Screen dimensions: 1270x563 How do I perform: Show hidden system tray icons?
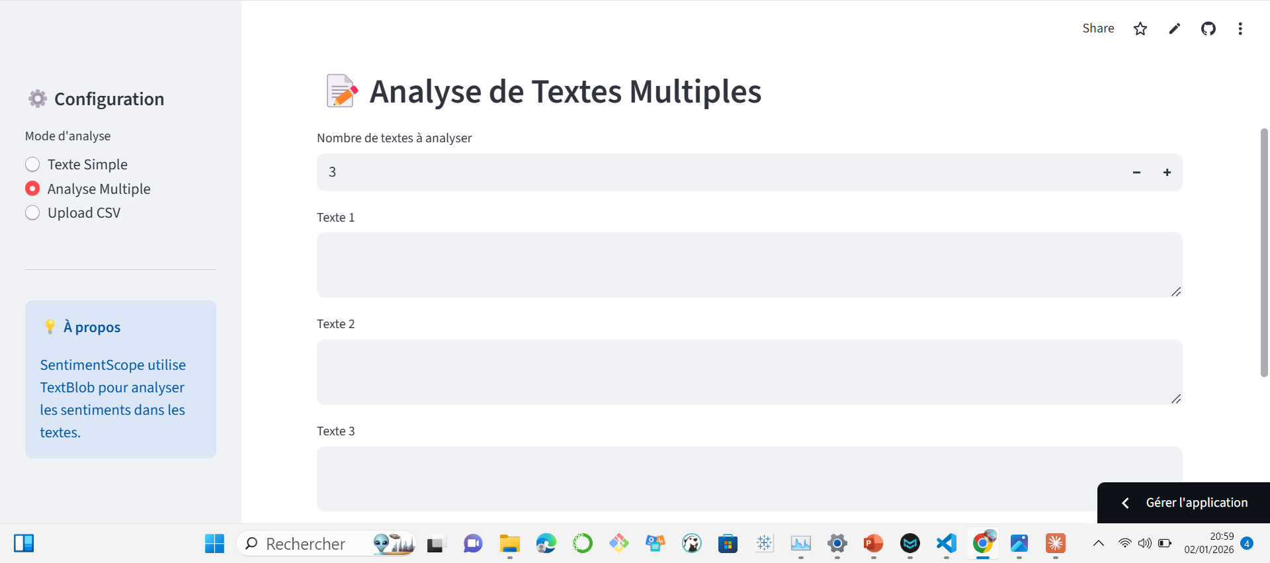[1098, 543]
